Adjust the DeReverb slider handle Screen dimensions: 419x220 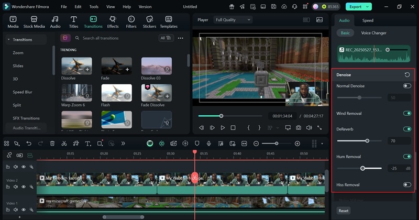(367, 141)
